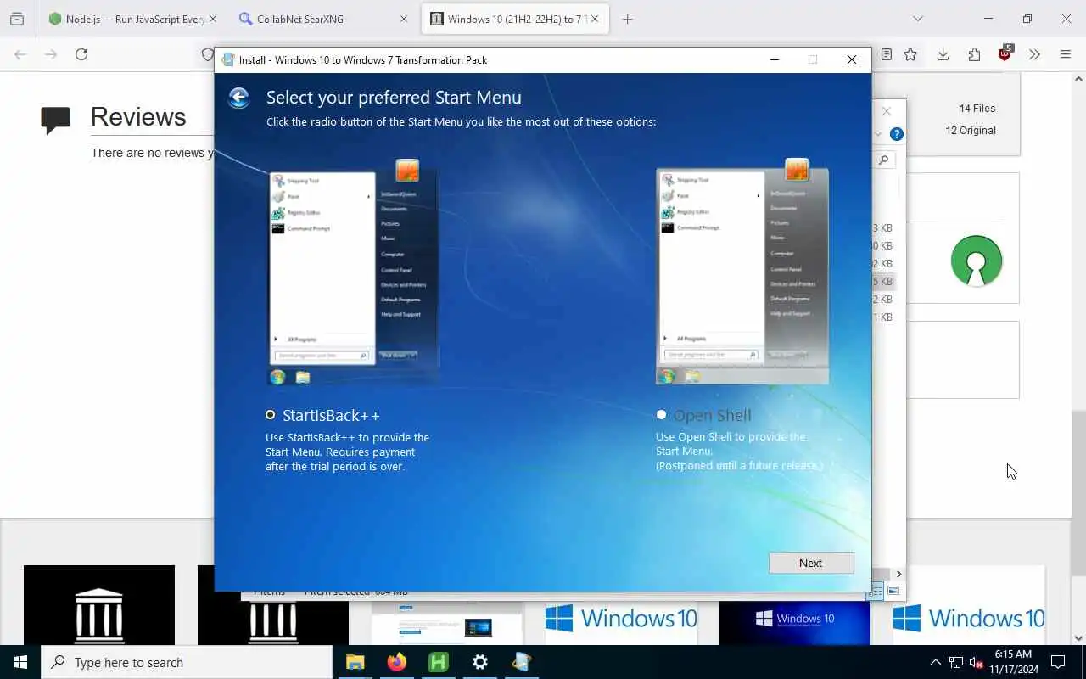Open the first Internet Archive thumbnail
Screen dimensions: 1086x679
99,605
